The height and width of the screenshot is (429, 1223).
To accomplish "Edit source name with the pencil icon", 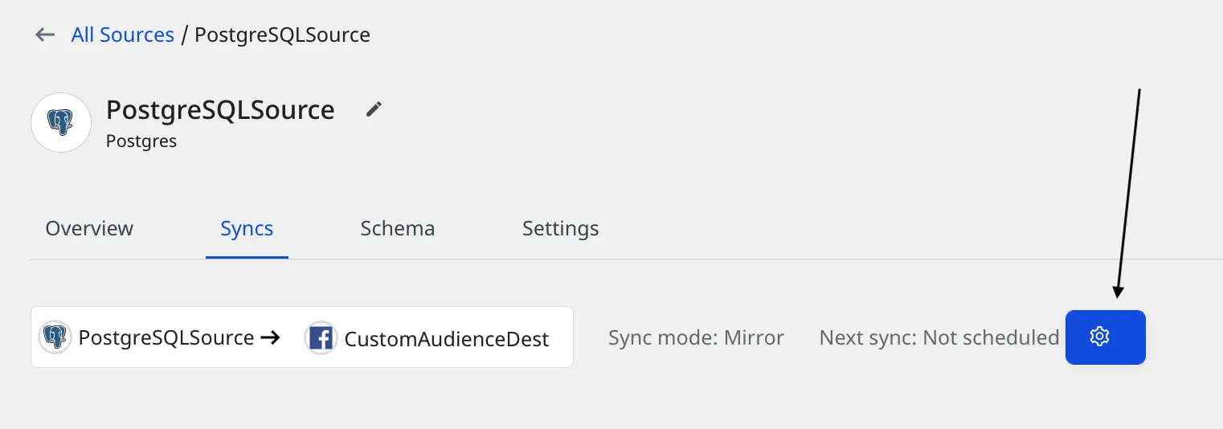I will [374, 109].
